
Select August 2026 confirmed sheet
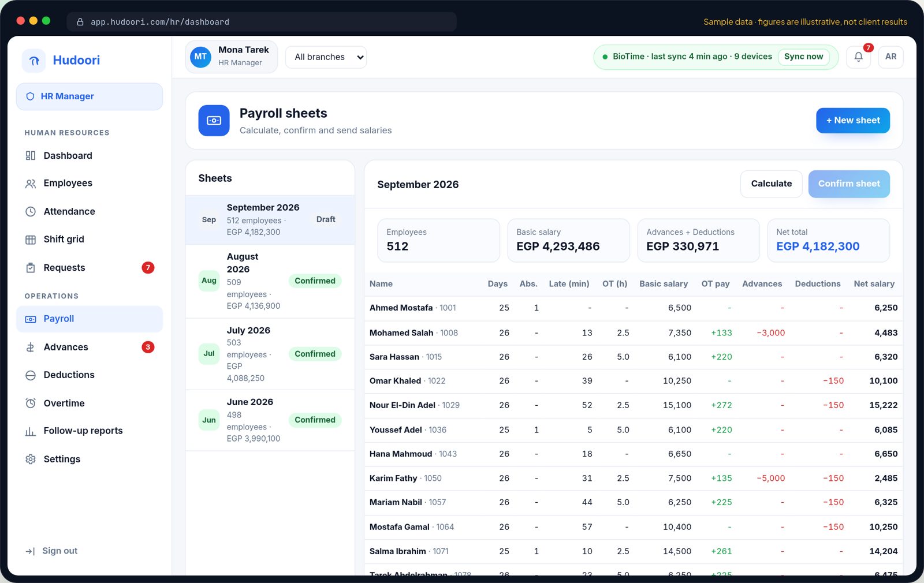pyautogui.click(x=270, y=281)
